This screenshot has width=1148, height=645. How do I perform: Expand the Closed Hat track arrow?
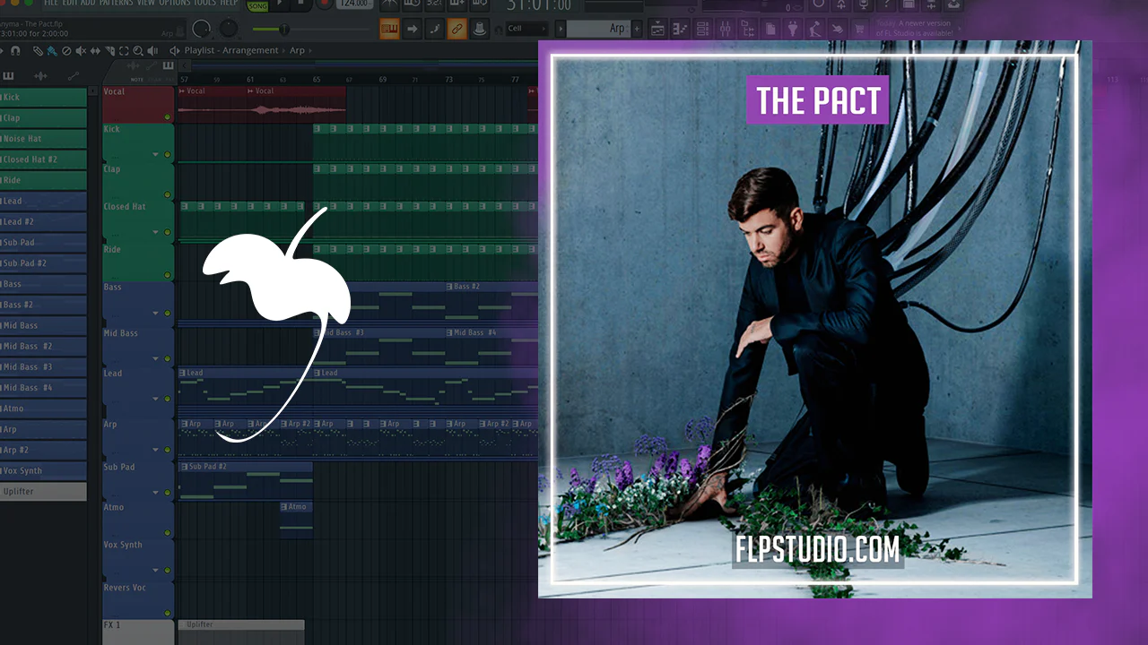click(155, 232)
